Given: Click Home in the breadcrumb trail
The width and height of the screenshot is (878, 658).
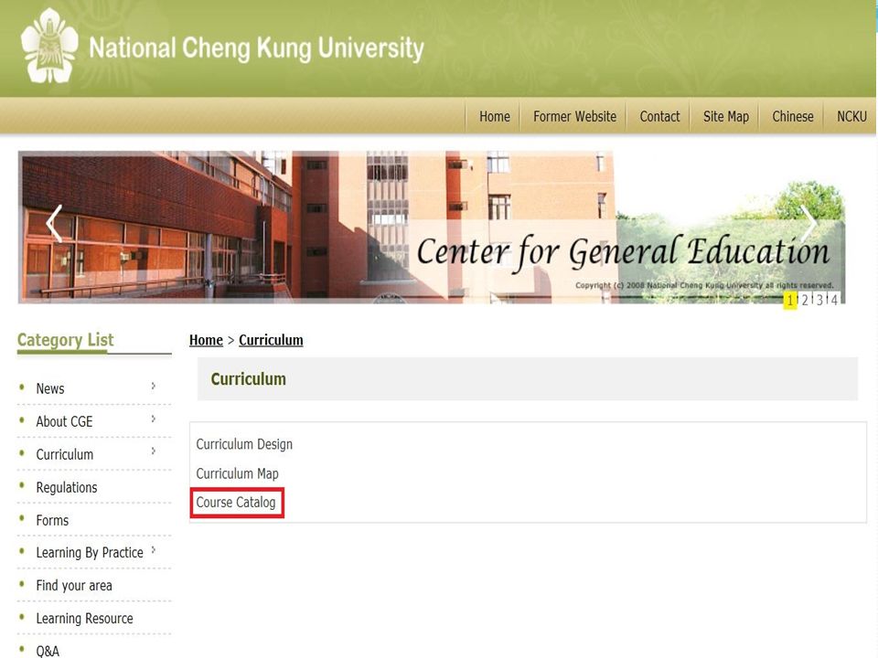Looking at the screenshot, I should click(x=206, y=340).
